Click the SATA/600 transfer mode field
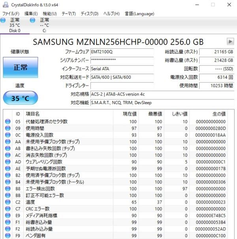This screenshot has height=239, width=237. 122,77
